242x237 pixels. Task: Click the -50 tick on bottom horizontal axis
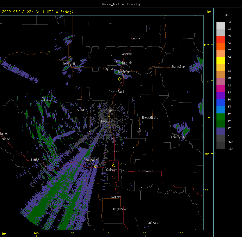[72, 233]
